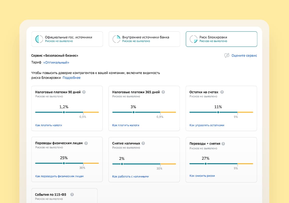Image resolution: width=289 pixels, height=203 pixels.
Task: Open the question mark next to События по 115-ФЗ
Action: pyautogui.click(x=72, y=195)
